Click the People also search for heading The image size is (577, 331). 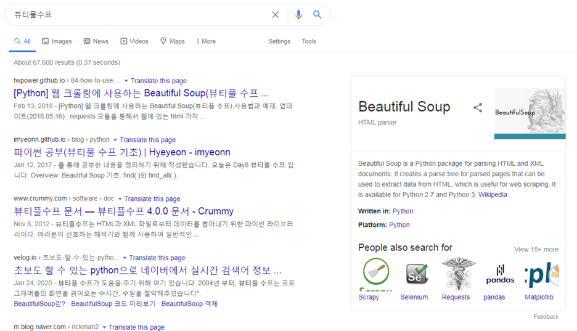[405, 248]
